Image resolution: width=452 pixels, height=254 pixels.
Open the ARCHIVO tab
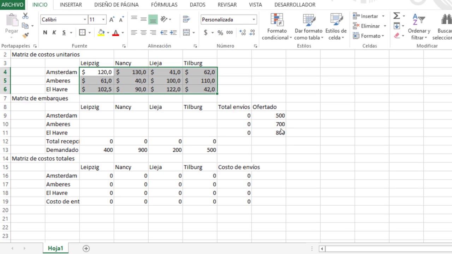tap(12, 5)
